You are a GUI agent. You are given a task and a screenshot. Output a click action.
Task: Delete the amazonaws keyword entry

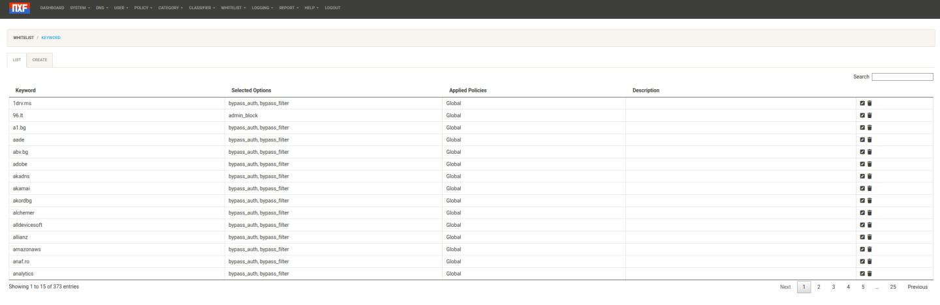869,249
